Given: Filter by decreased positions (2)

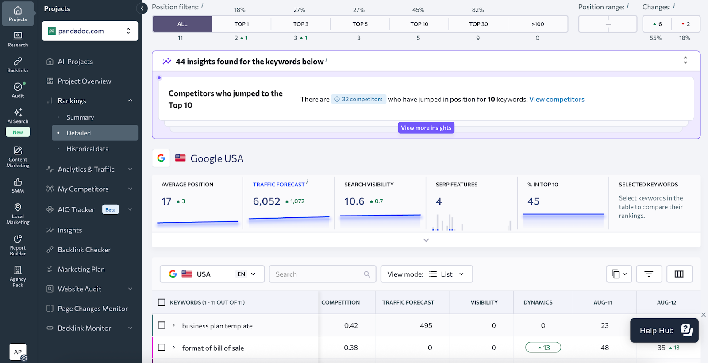Looking at the screenshot, I should [685, 24].
